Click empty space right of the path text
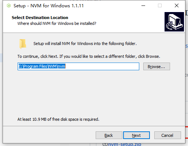 pos(102,67)
